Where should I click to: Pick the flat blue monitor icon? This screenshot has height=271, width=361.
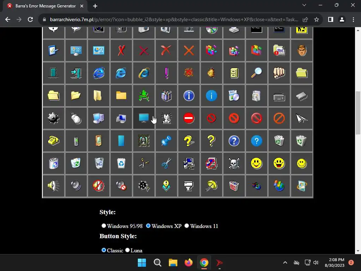click(144, 118)
